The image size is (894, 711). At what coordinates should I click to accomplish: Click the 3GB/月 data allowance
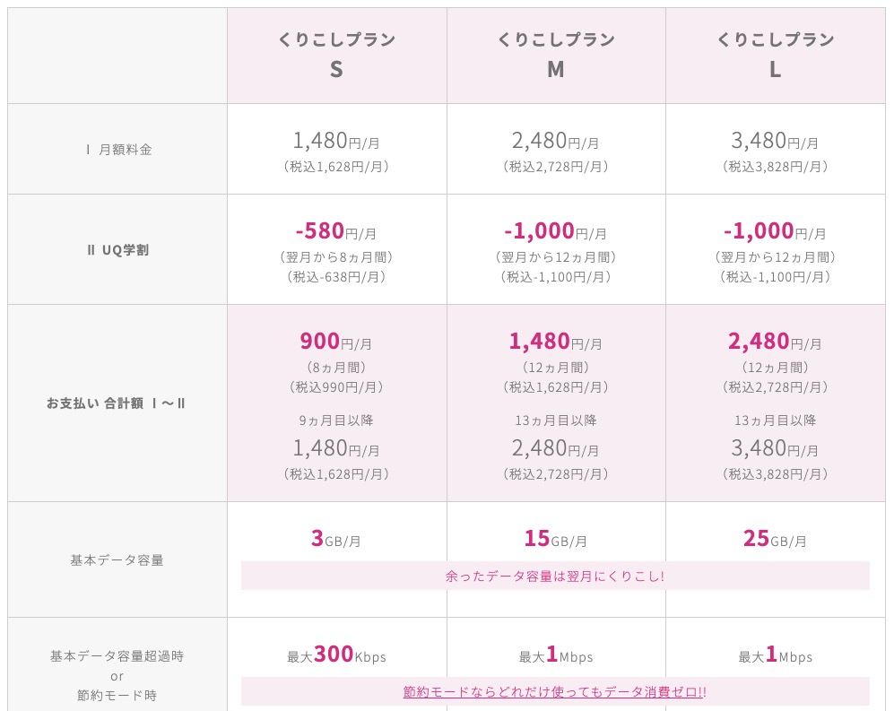[x=336, y=539]
